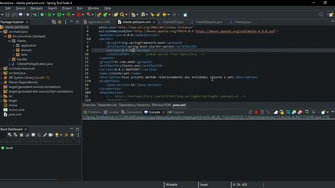Switch to the Problems view tab
The image size is (335, 188).
92,112
